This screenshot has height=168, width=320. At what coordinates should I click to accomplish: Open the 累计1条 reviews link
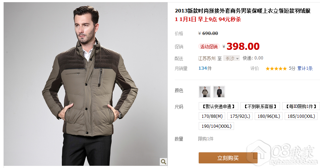305,68
